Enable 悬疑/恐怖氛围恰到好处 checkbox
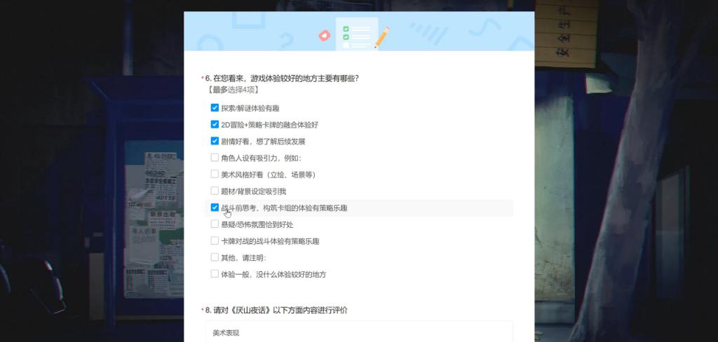Screen dimensions: 718x342 pos(215,224)
